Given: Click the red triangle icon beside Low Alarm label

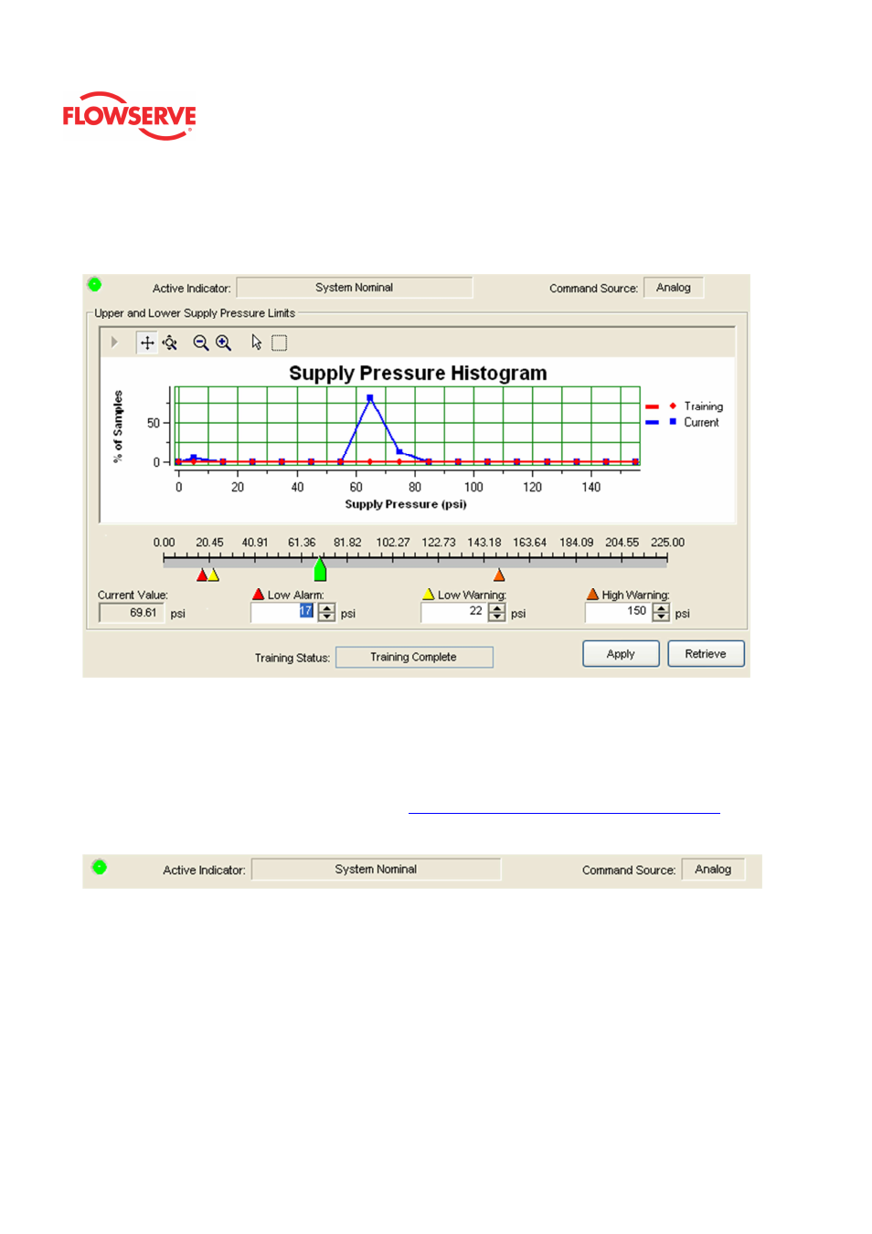Looking at the screenshot, I should tap(259, 594).
